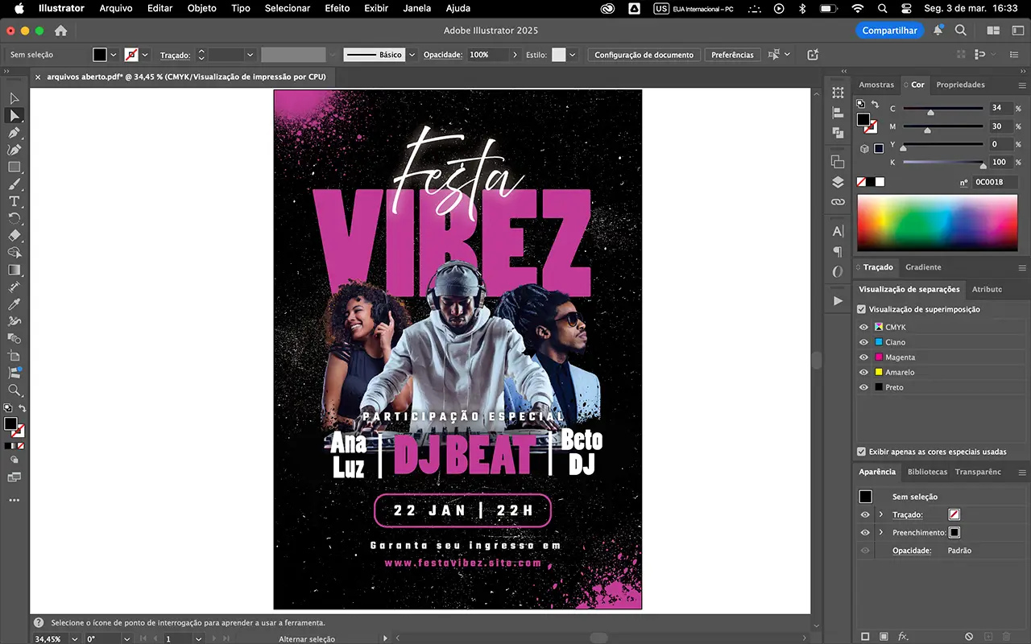Uncheck Visualização de superimposição checkbox
The height and width of the screenshot is (644, 1031).
tap(862, 309)
